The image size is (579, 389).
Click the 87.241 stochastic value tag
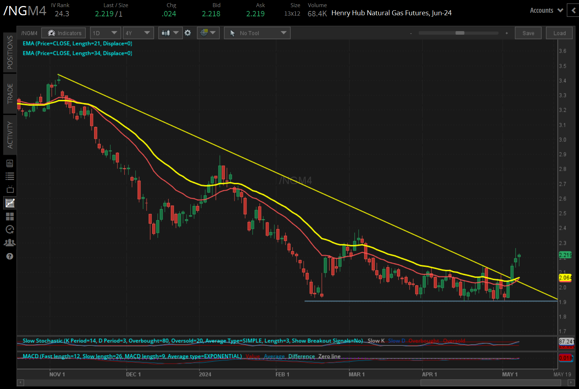[x=566, y=341]
